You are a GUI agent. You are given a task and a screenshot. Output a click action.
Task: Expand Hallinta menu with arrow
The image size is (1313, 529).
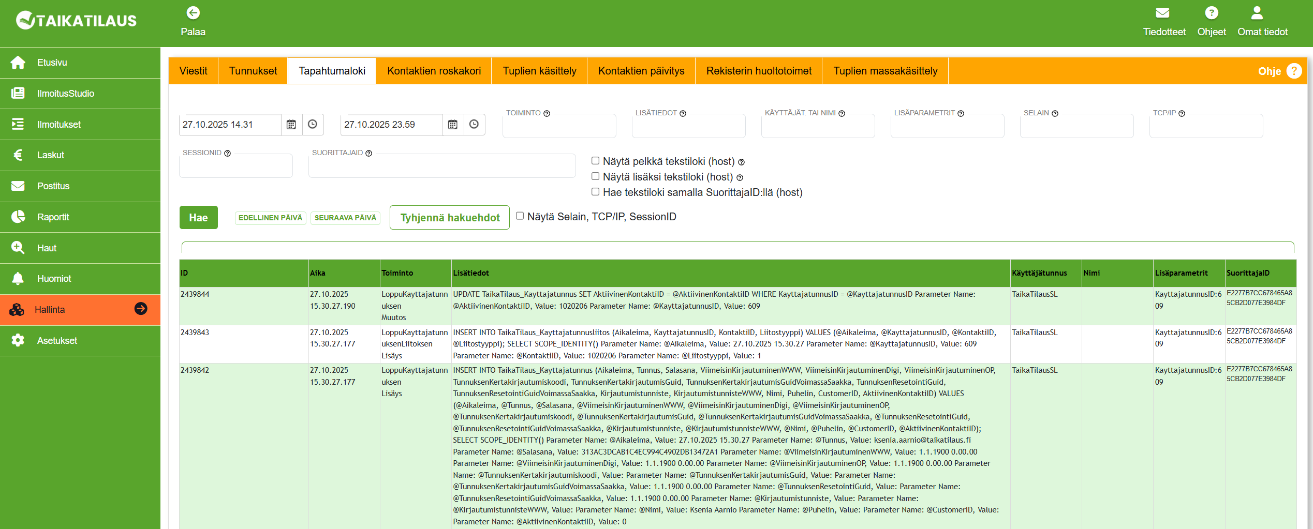click(141, 309)
